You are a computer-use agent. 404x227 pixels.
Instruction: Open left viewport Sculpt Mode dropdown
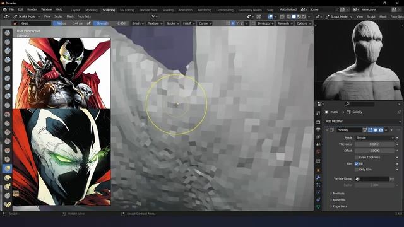(x=27, y=16)
